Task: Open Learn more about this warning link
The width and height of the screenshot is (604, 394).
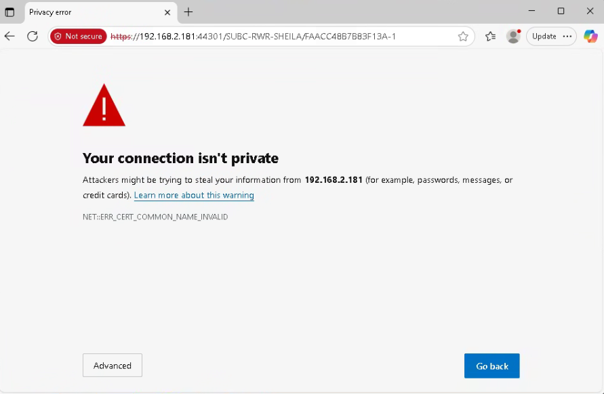Action: [x=194, y=196]
